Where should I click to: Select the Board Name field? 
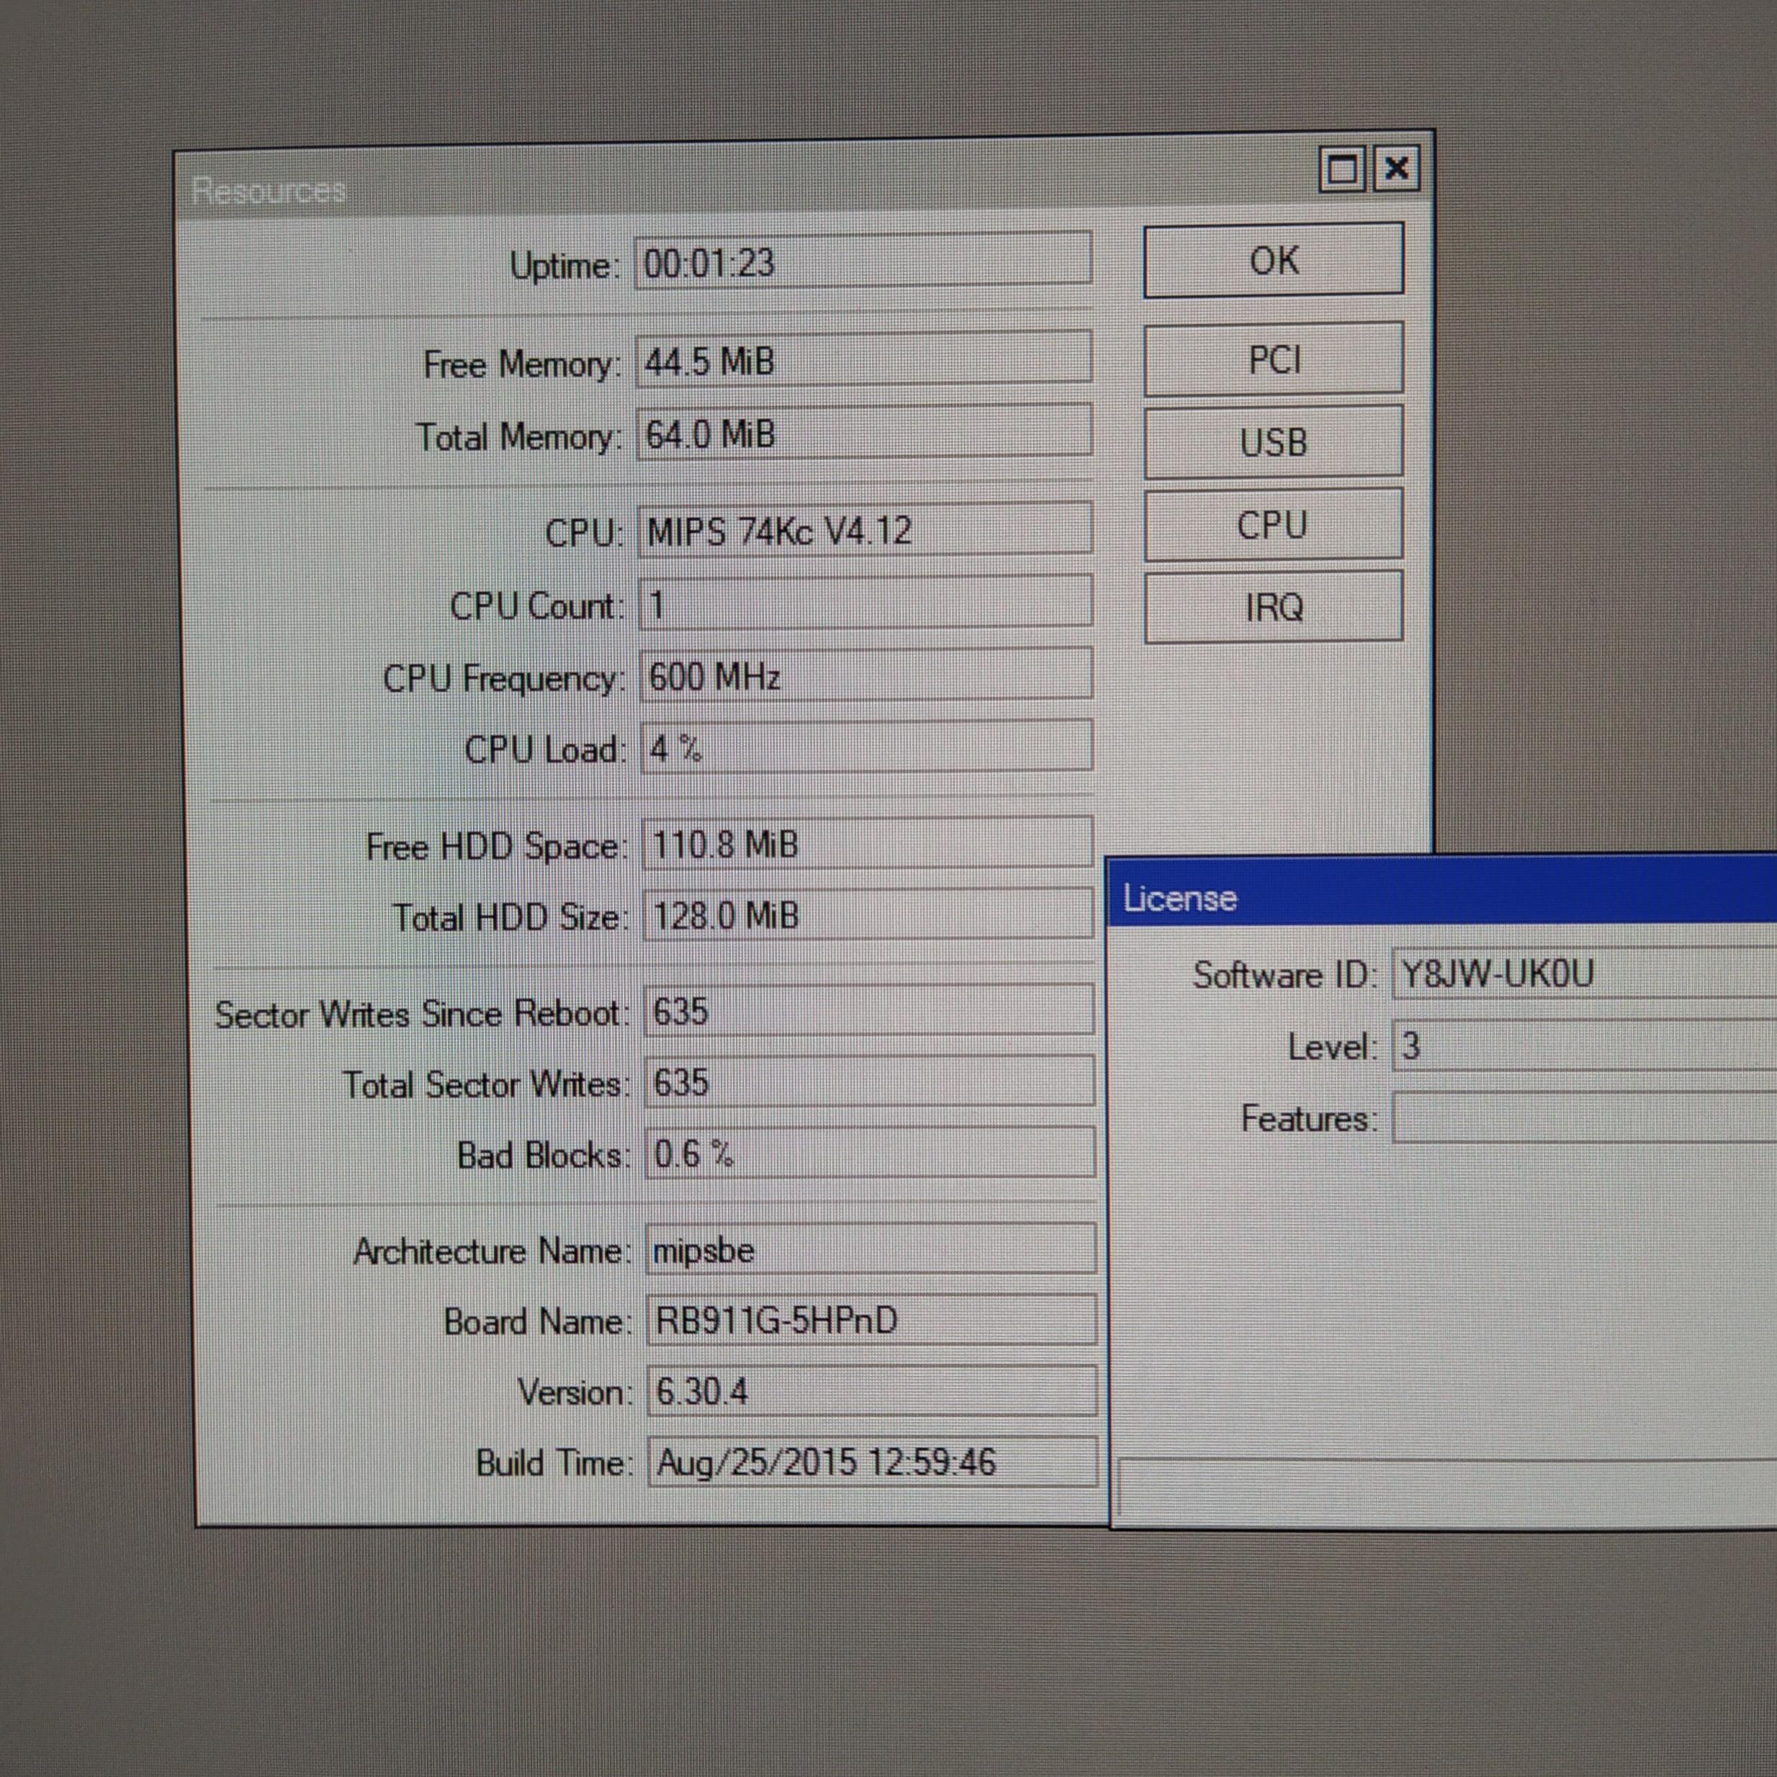(870, 1320)
